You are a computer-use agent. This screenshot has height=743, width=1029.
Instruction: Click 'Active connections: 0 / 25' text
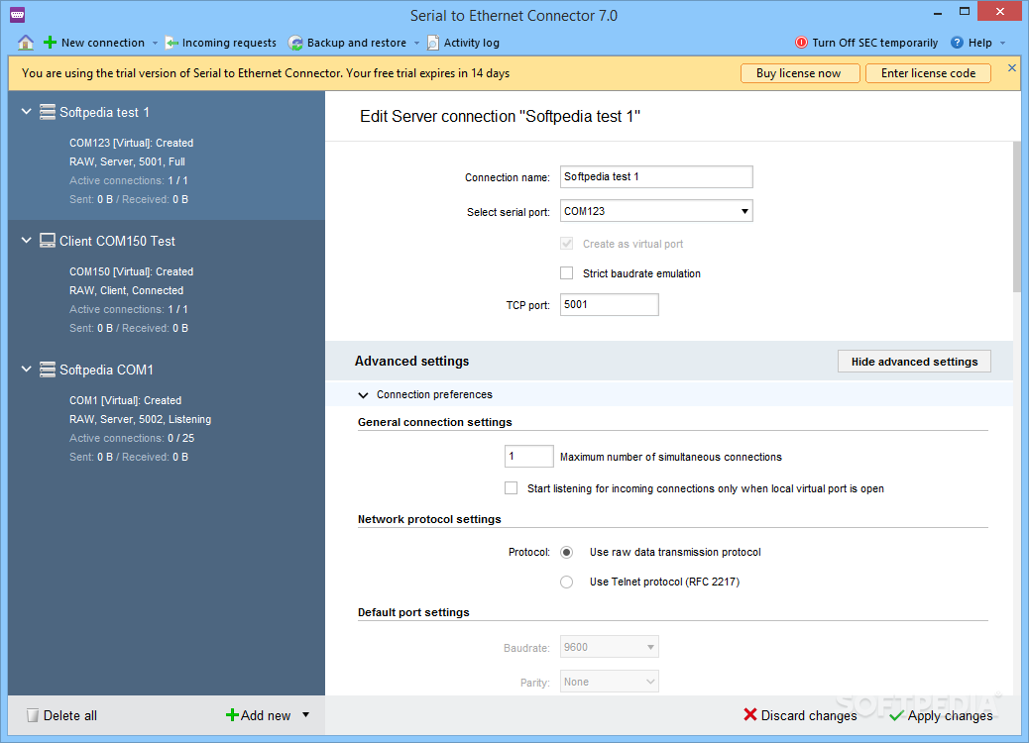[132, 438]
